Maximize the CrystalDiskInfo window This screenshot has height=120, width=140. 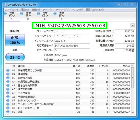coord(125,4)
